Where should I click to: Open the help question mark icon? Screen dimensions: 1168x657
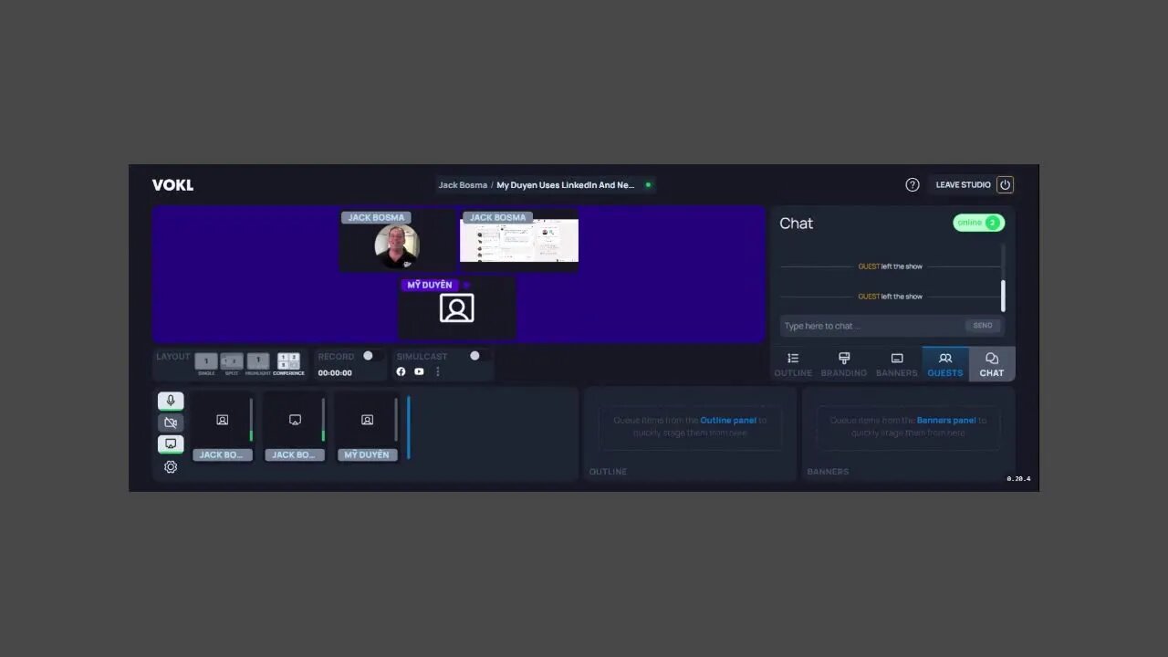coord(912,184)
